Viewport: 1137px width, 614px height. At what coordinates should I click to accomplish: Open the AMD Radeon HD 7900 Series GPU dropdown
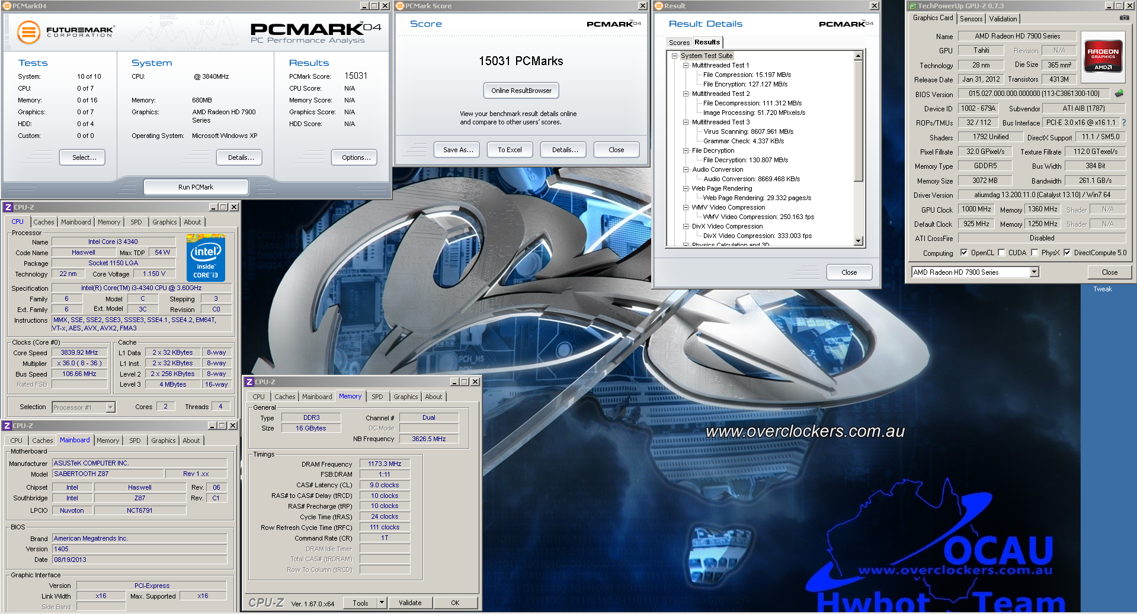tap(1034, 272)
